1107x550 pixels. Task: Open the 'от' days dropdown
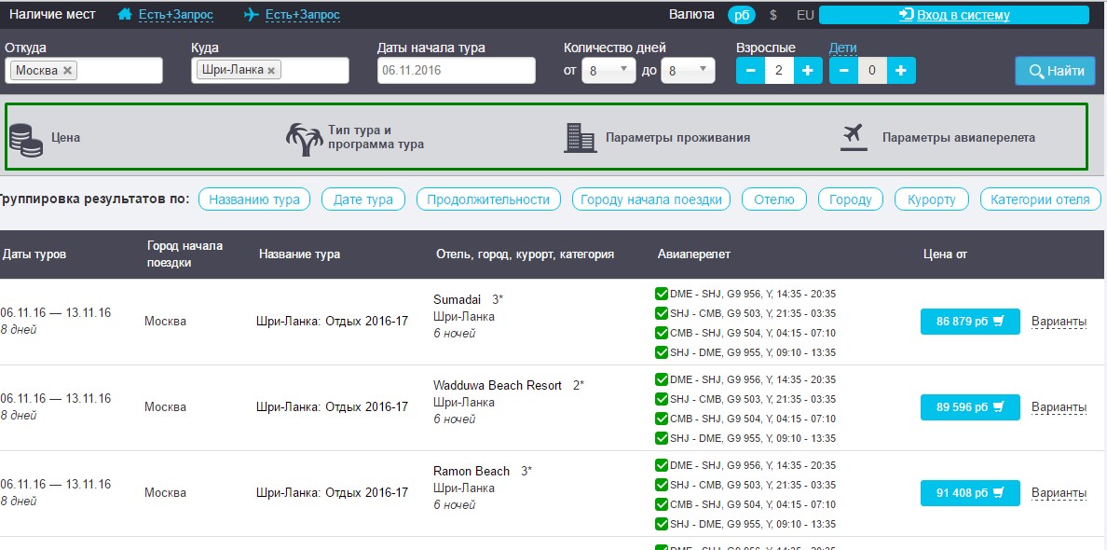(608, 71)
